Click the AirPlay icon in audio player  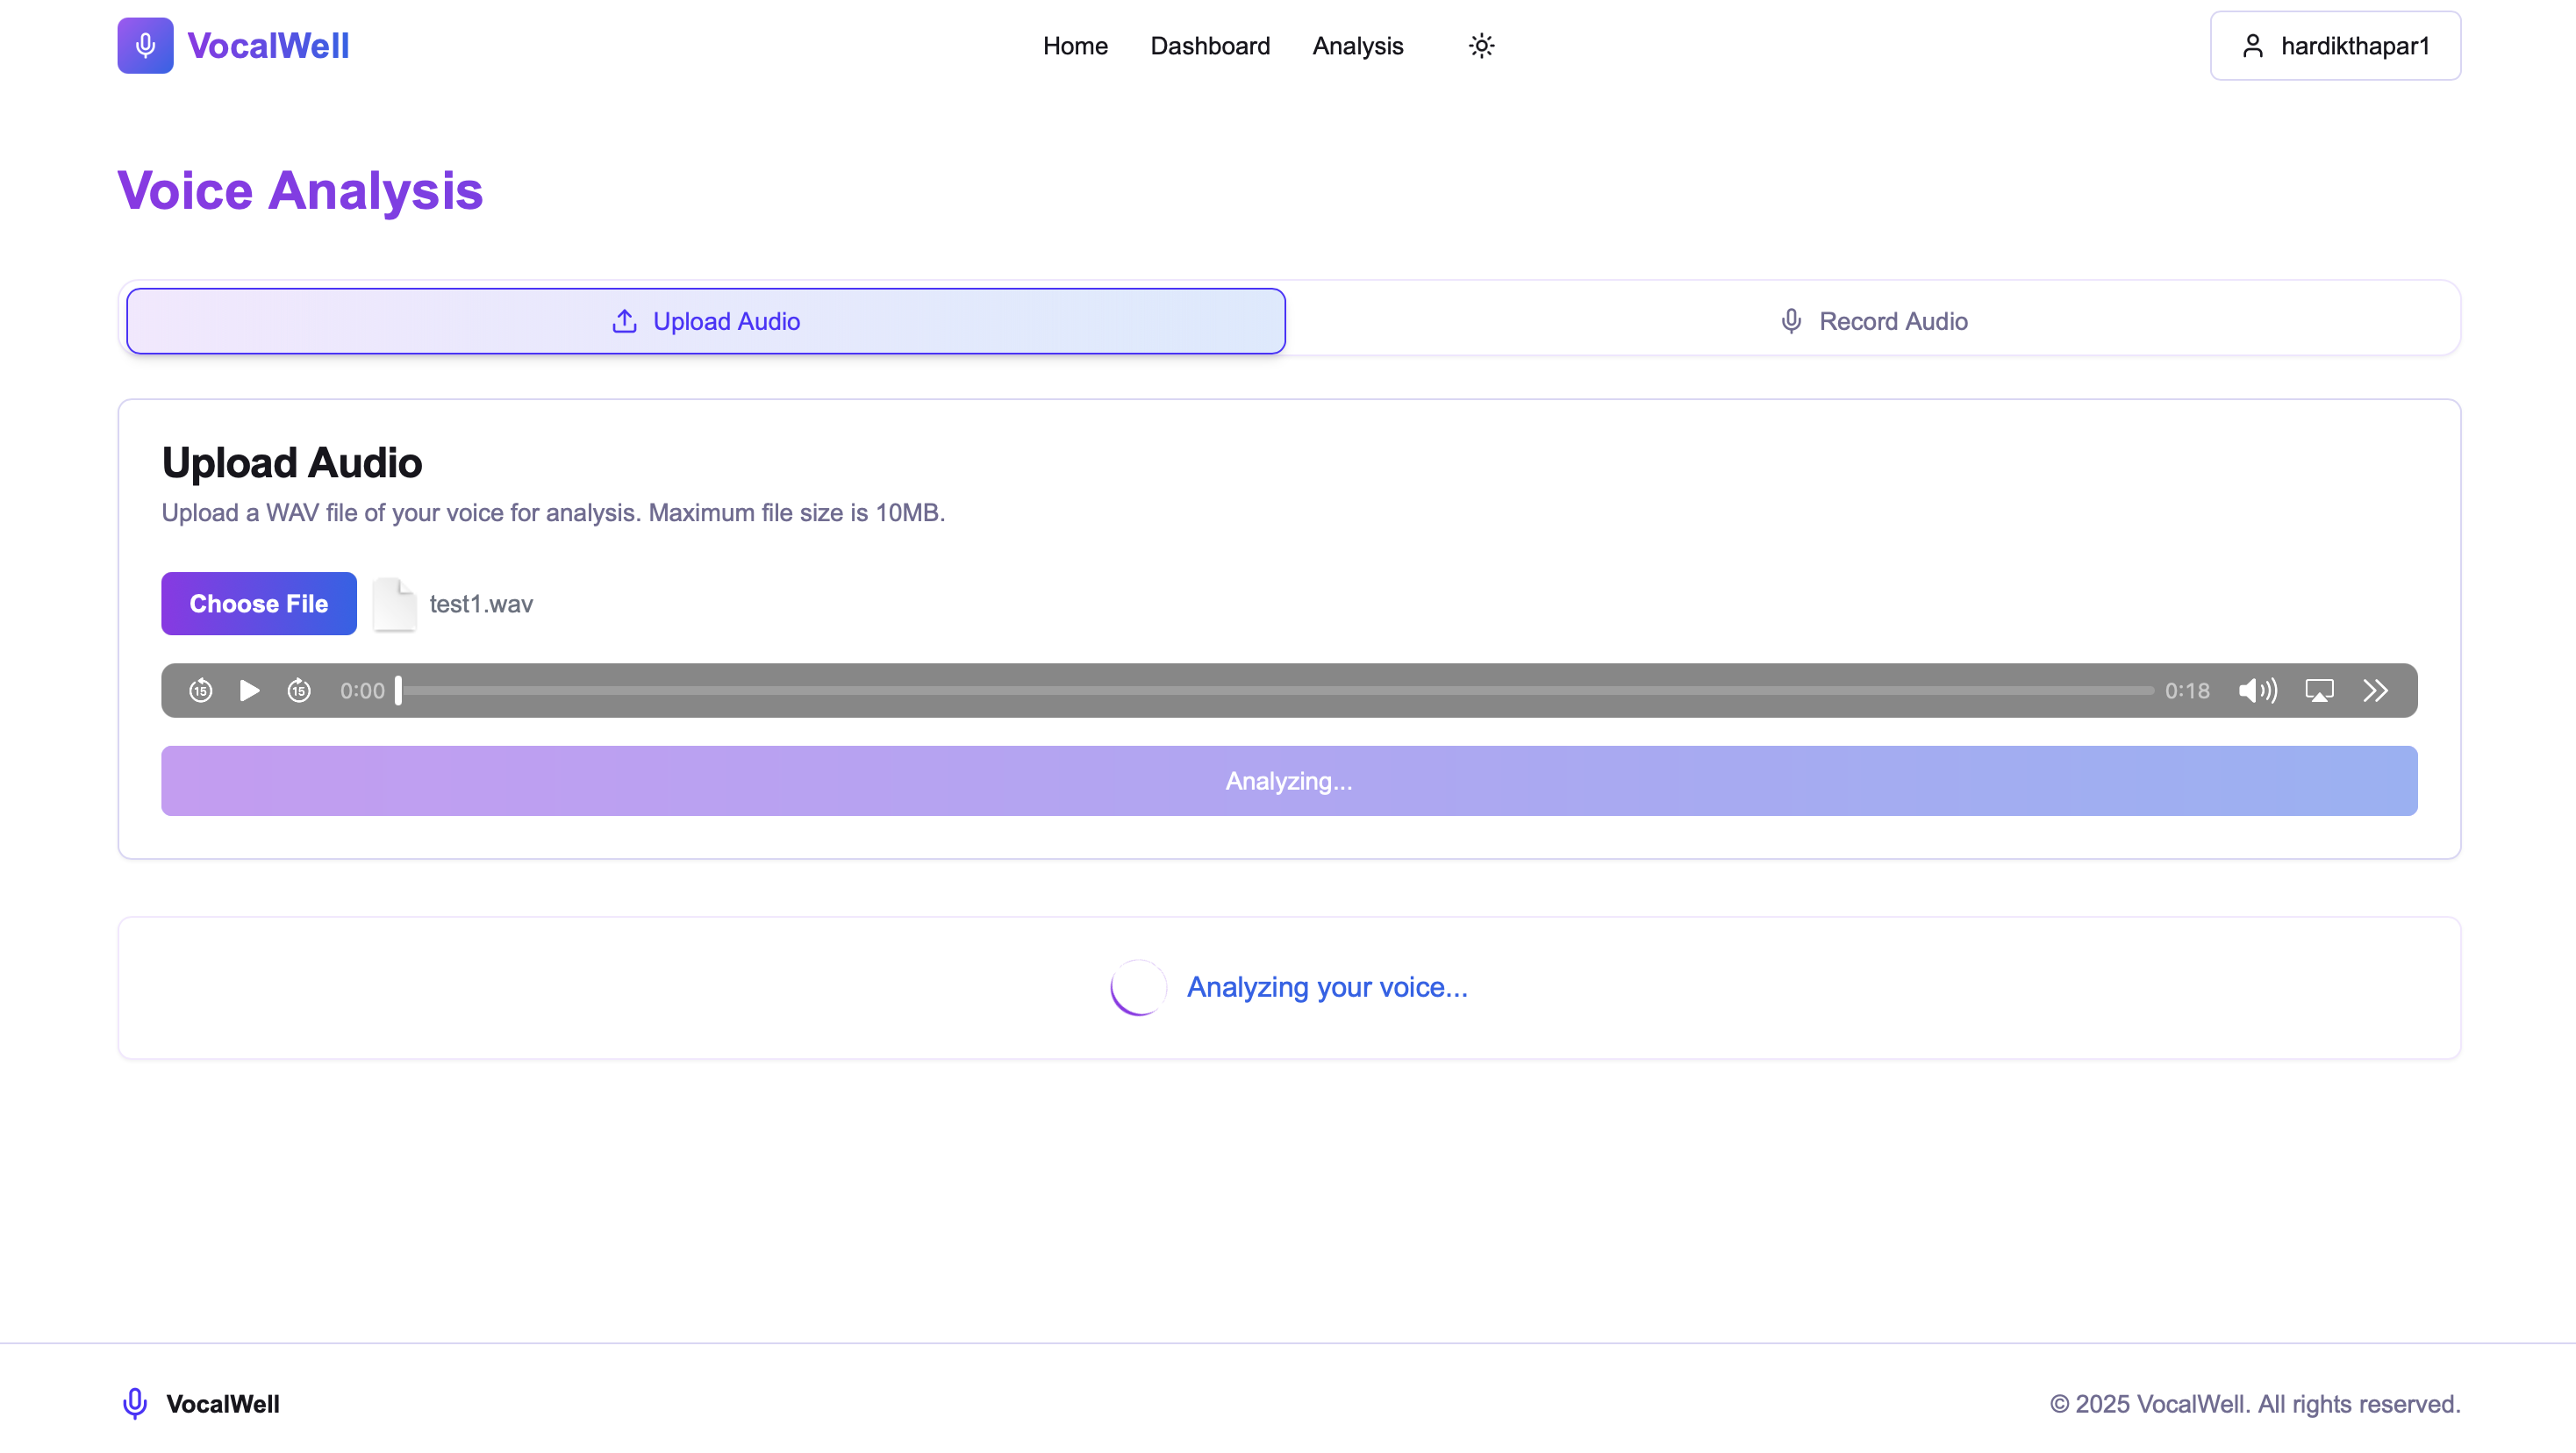click(x=2319, y=690)
